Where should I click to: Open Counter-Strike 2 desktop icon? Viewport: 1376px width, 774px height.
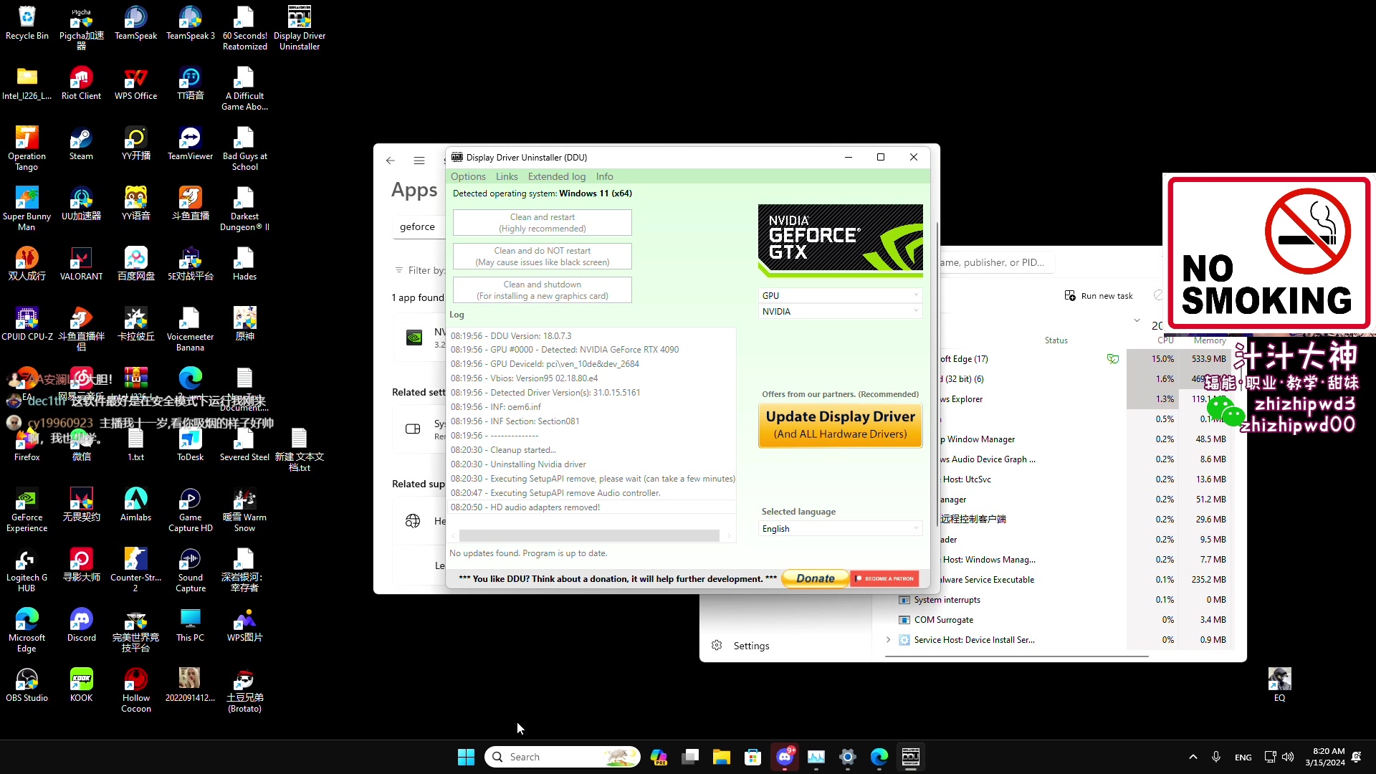pyautogui.click(x=135, y=571)
